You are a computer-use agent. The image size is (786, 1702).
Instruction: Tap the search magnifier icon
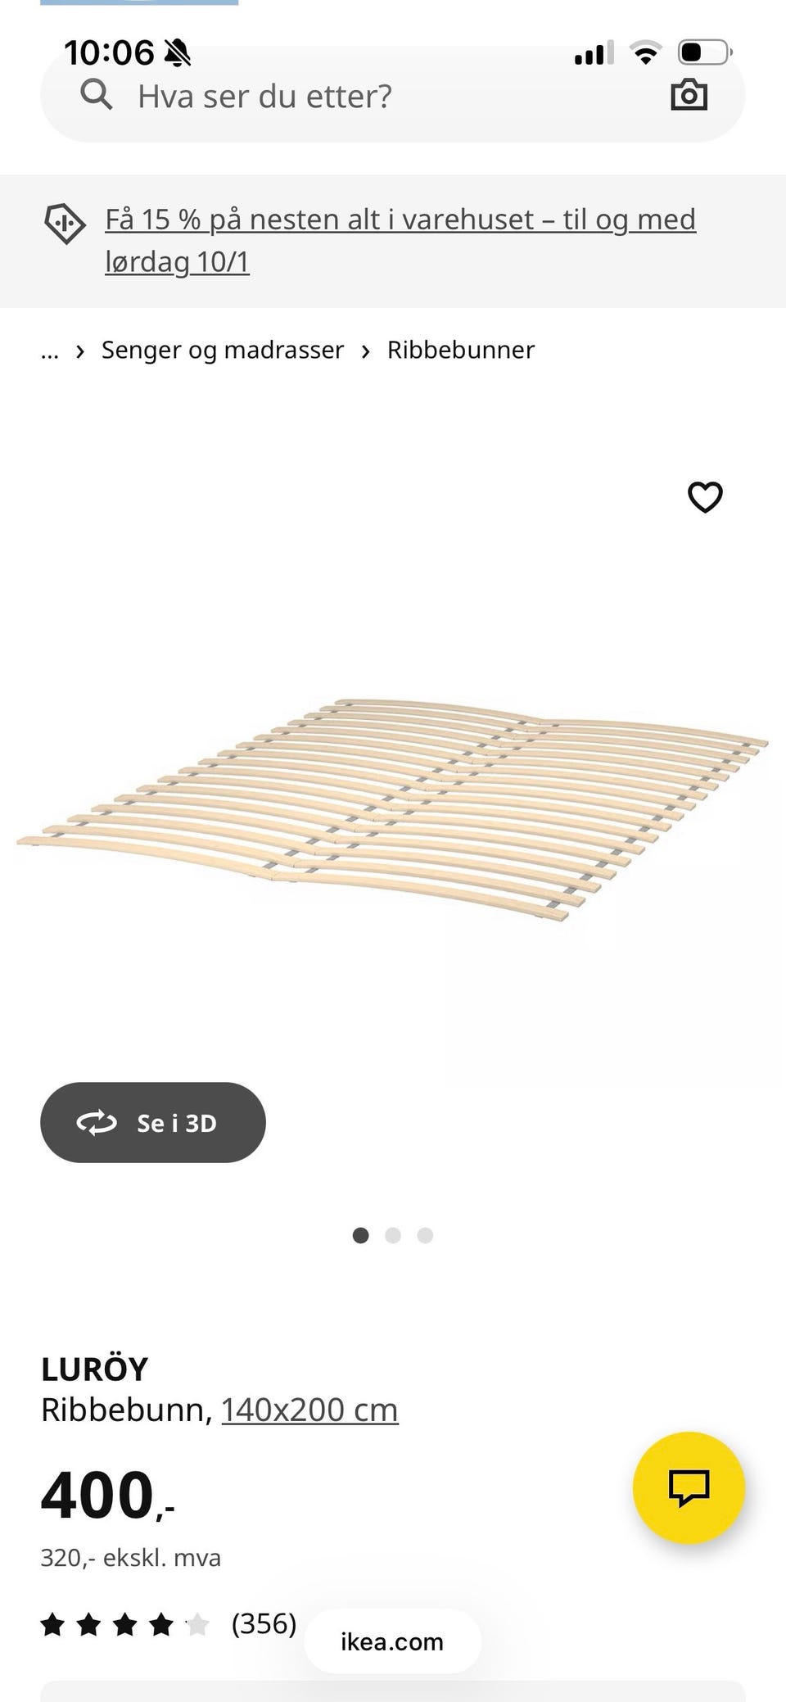point(97,95)
